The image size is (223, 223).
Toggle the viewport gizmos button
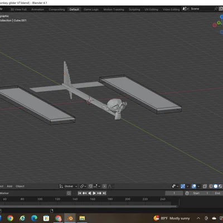click(183, 186)
